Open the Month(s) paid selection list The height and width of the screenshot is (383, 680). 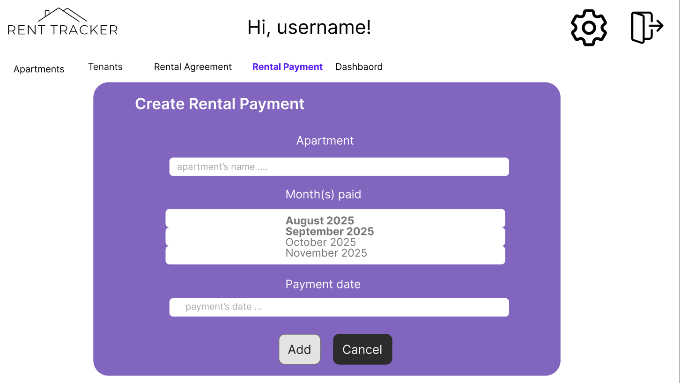click(335, 236)
